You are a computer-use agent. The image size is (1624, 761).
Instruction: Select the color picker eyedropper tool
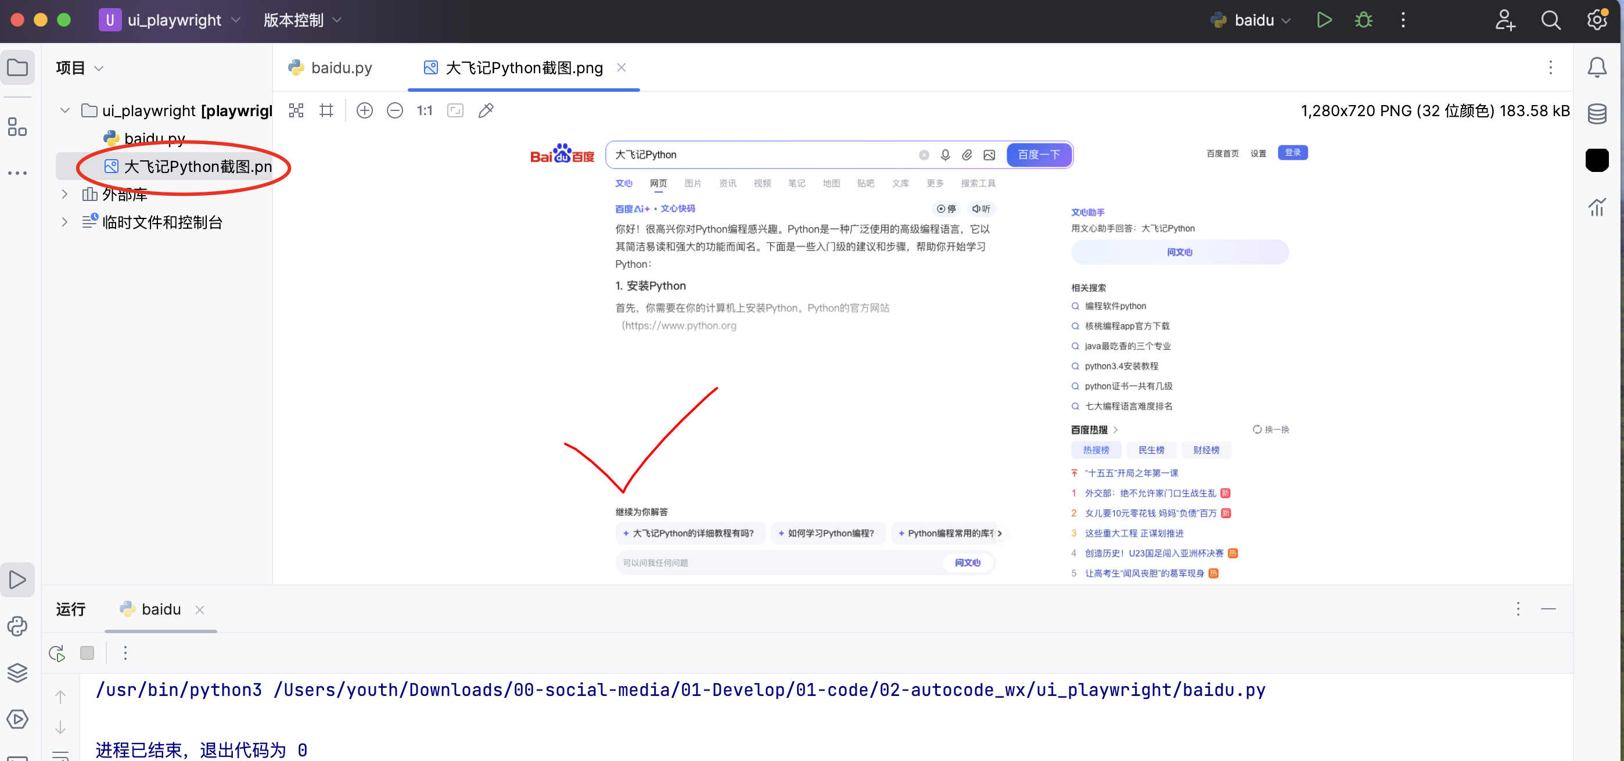coord(486,111)
